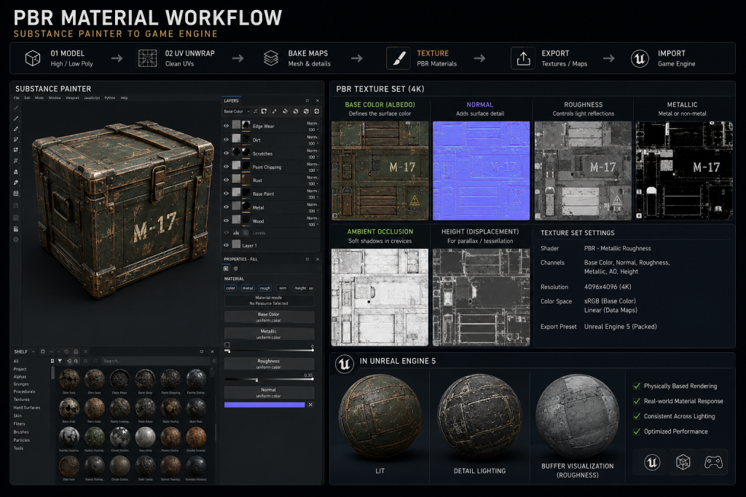The width and height of the screenshot is (746, 497).
Task: Enable the nrm channel in Material
Action: pyautogui.click(x=283, y=288)
